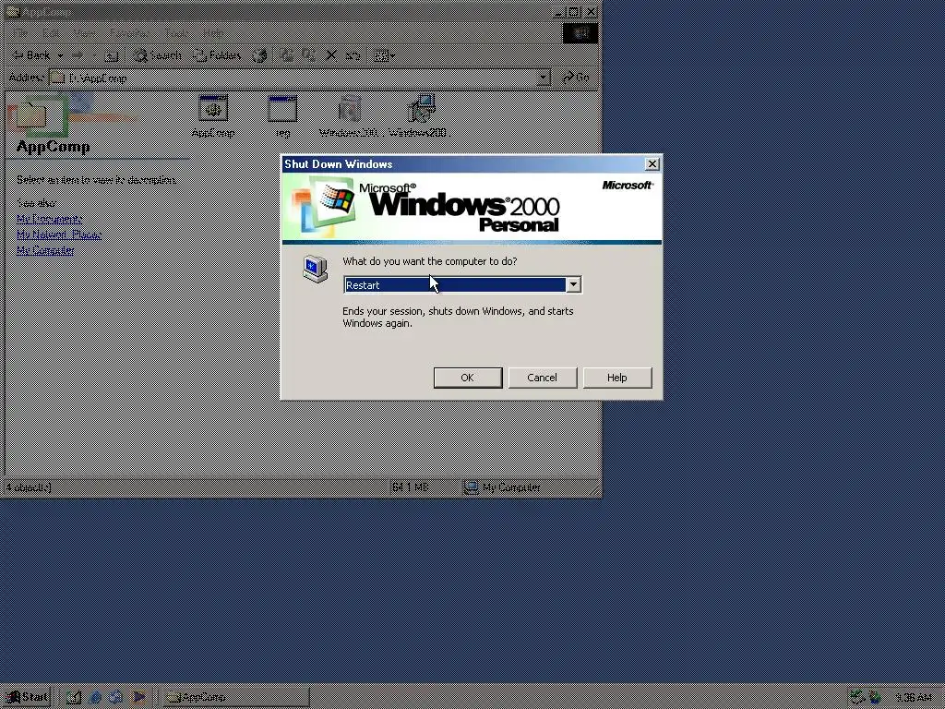Close the Shut Down Windows dialog
The width and height of the screenshot is (945, 709).
pos(652,164)
